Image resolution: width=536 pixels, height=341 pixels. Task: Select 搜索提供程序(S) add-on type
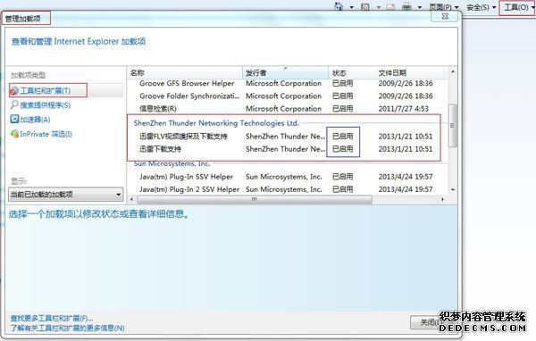click(46, 105)
